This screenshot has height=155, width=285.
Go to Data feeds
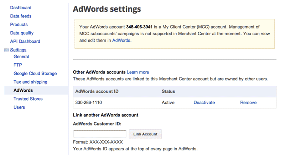click(x=21, y=16)
